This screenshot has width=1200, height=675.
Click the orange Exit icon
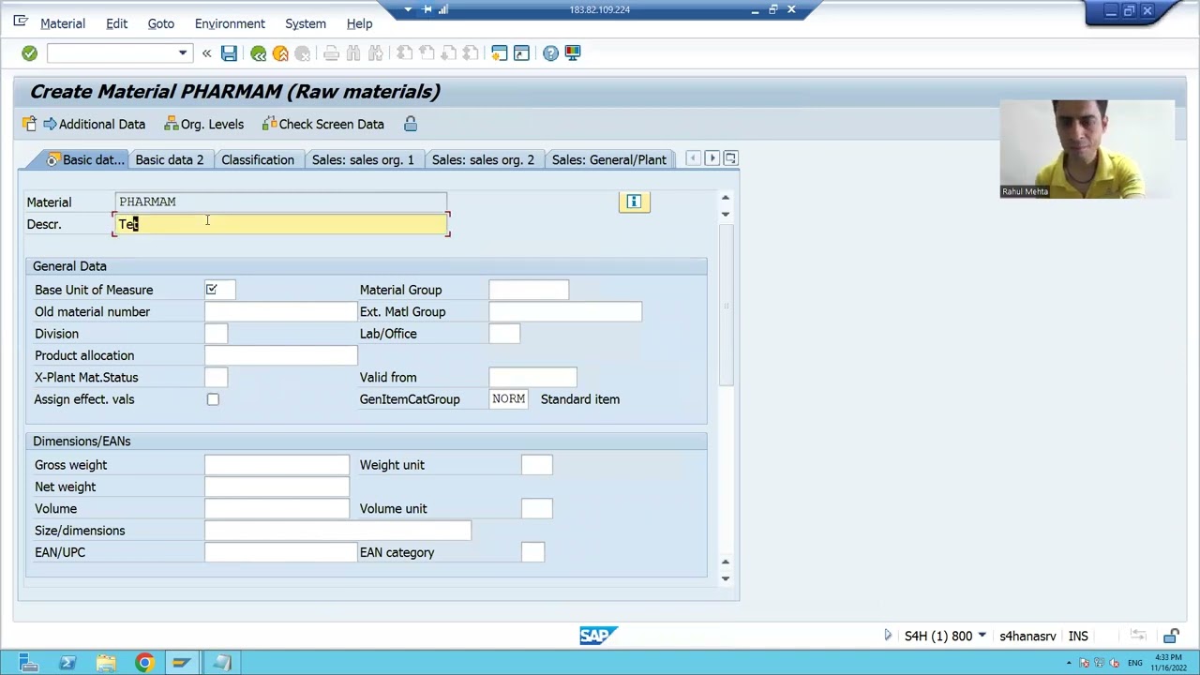coord(280,53)
